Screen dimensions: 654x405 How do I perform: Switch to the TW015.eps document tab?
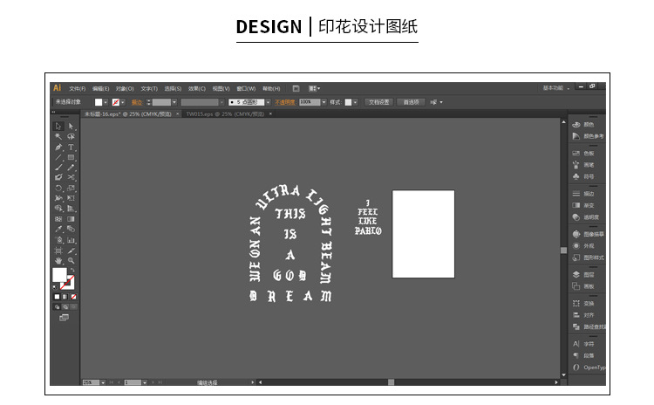(225, 114)
